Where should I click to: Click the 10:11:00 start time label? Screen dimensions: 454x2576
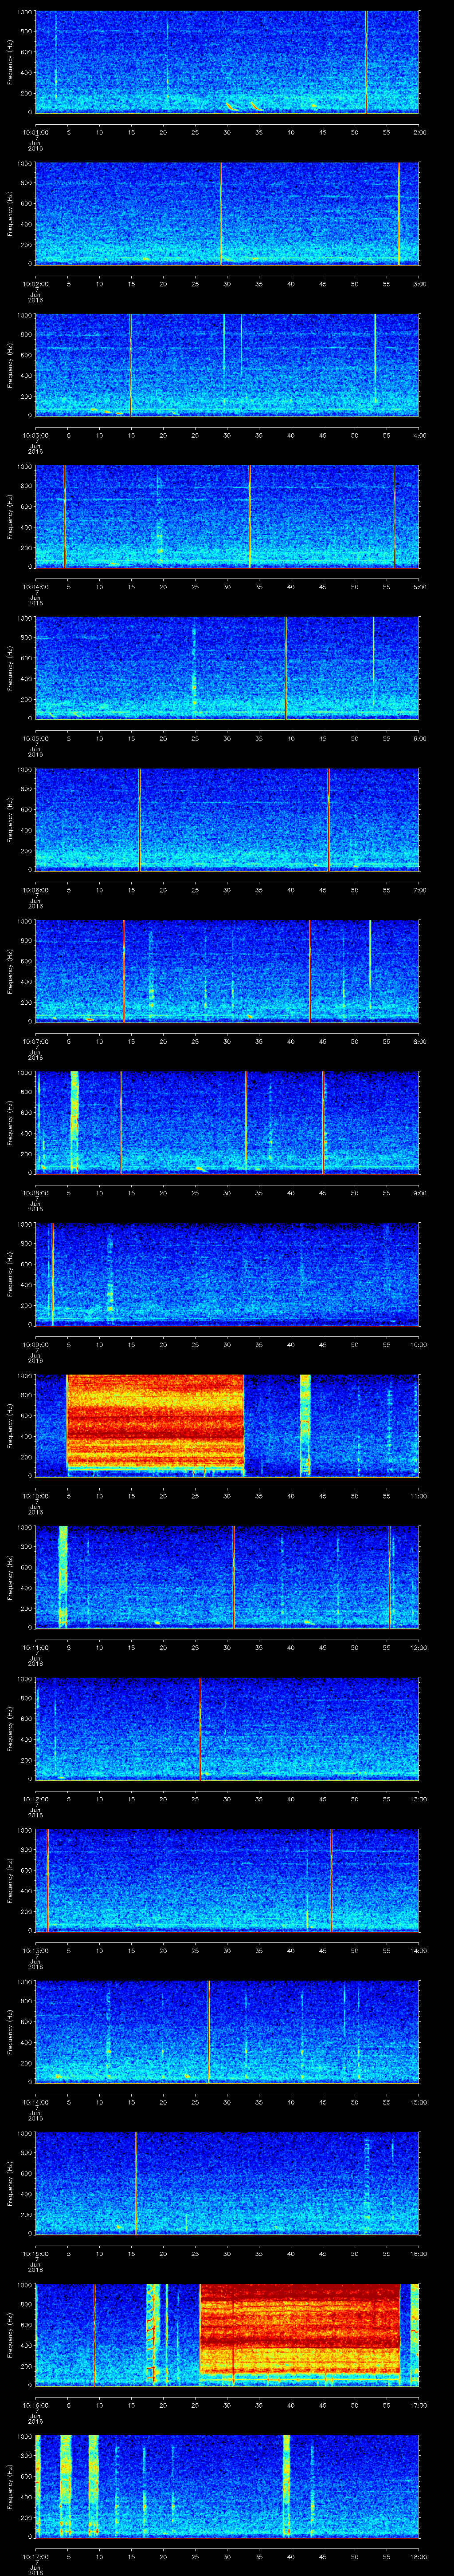[36, 1647]
